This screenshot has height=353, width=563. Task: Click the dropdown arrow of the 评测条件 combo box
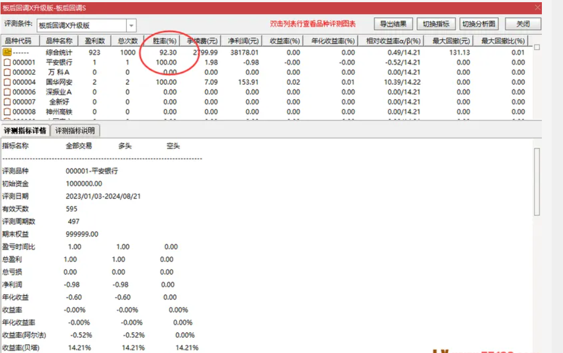tap(130, 24)
